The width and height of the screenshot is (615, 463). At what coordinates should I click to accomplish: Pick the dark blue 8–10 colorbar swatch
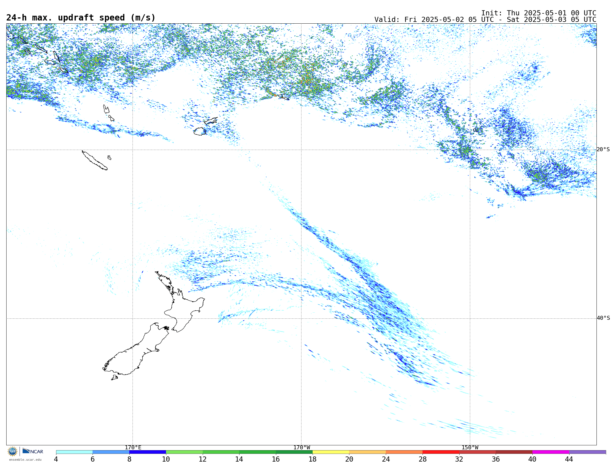(147, 452)
